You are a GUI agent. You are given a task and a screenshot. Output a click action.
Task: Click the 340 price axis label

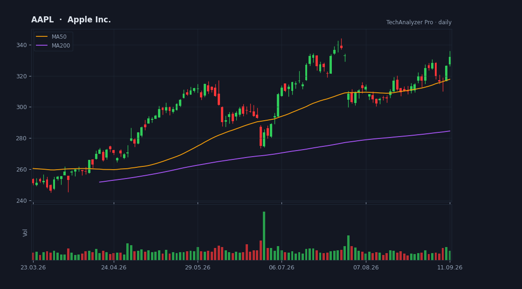pos(21,45)
